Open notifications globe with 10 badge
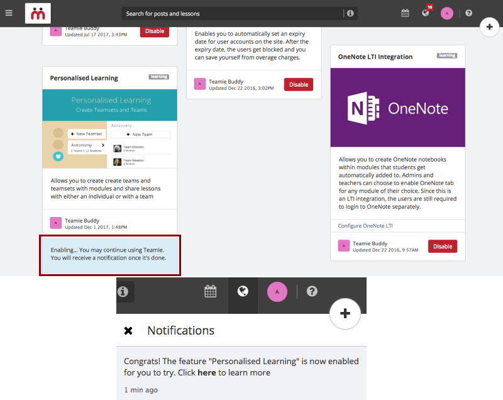This screenshot has width=503, height=400. tap(426, 13)
